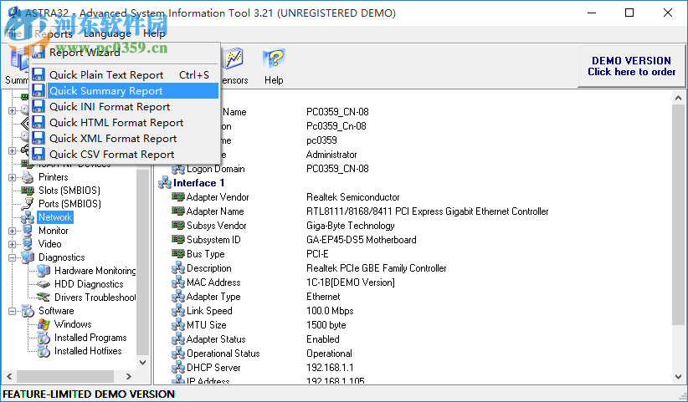The width and height of the screenshot is (688, 402).
Task: Click the Windows flag icon
Action: 44,324
